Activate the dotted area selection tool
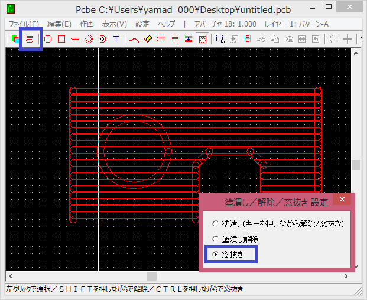The width and height of the screenshot is (367, 300). tap(220, 39)
